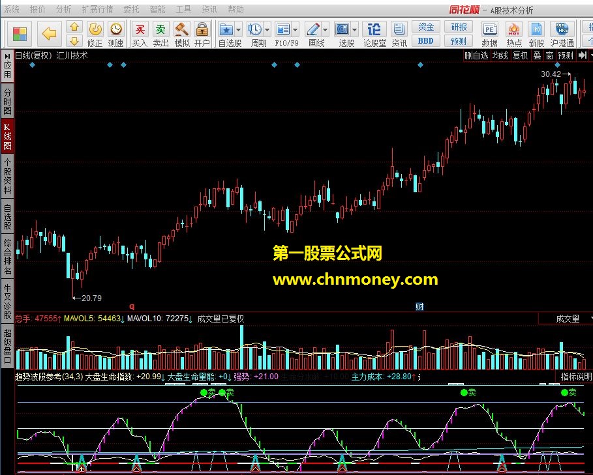593x475 pixels.
Task: Click the 删自选 button
Action: [x=476, y=55]
